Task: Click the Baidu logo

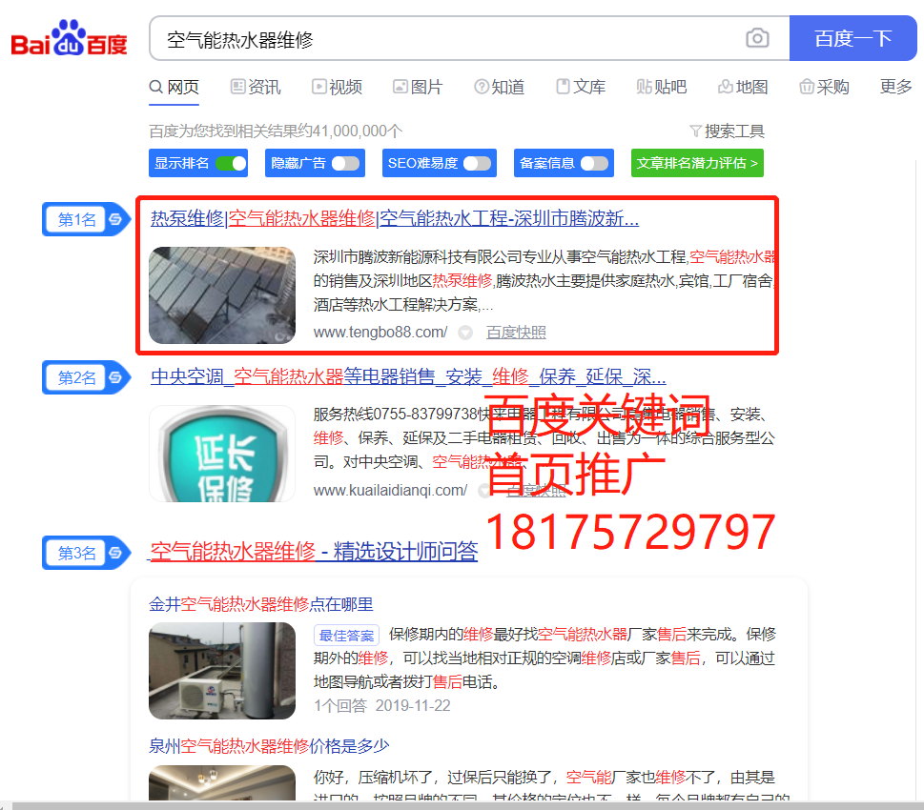Action: (x=69, y=38)
